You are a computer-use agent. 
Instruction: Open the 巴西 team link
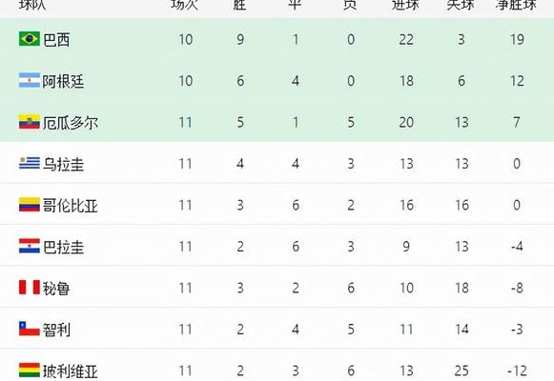[56, 39]
